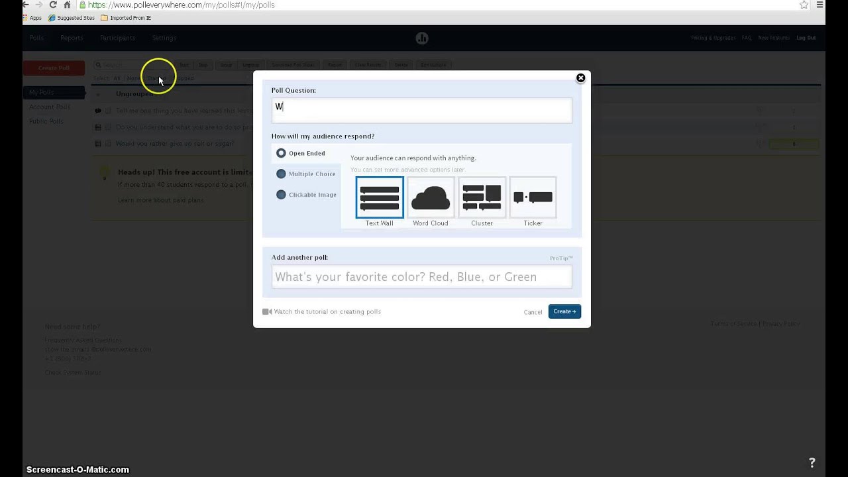Click the Delete toolbar button

(401, 65)
